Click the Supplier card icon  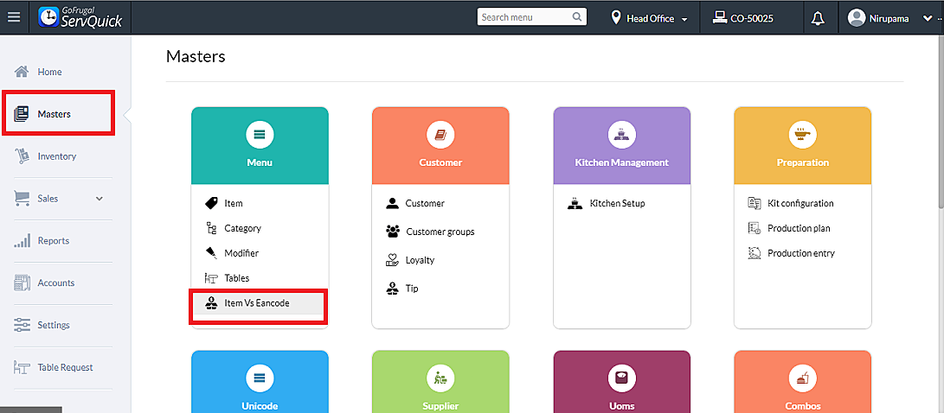click(x=440, y=378)
